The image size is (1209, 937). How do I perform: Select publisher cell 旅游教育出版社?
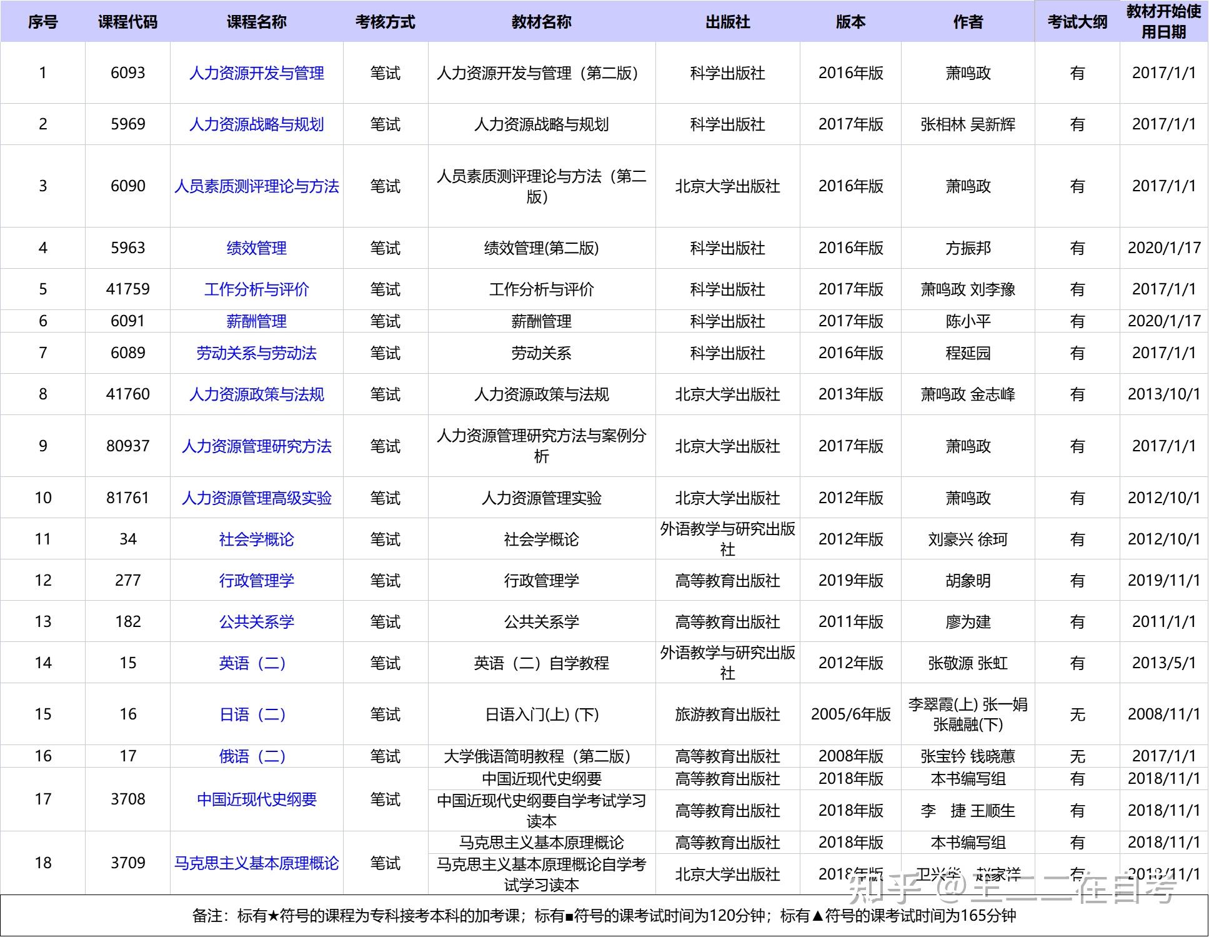727,714
